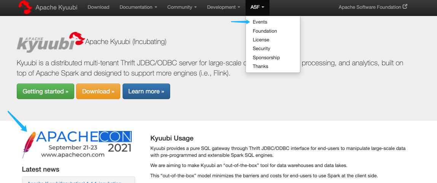Collapse the ASF dropdown menu
The width and height of the screenshot is (437, 183).
pos(257,7)
